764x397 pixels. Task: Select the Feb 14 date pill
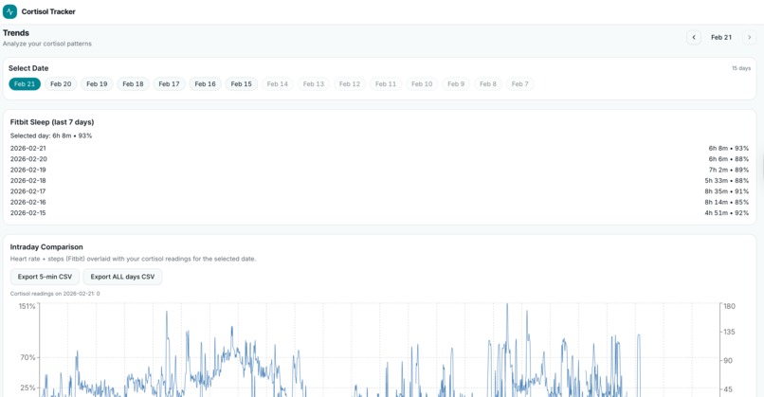(277, 83)
